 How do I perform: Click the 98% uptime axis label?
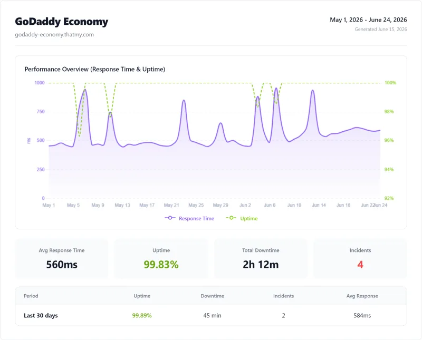[389, 111]
